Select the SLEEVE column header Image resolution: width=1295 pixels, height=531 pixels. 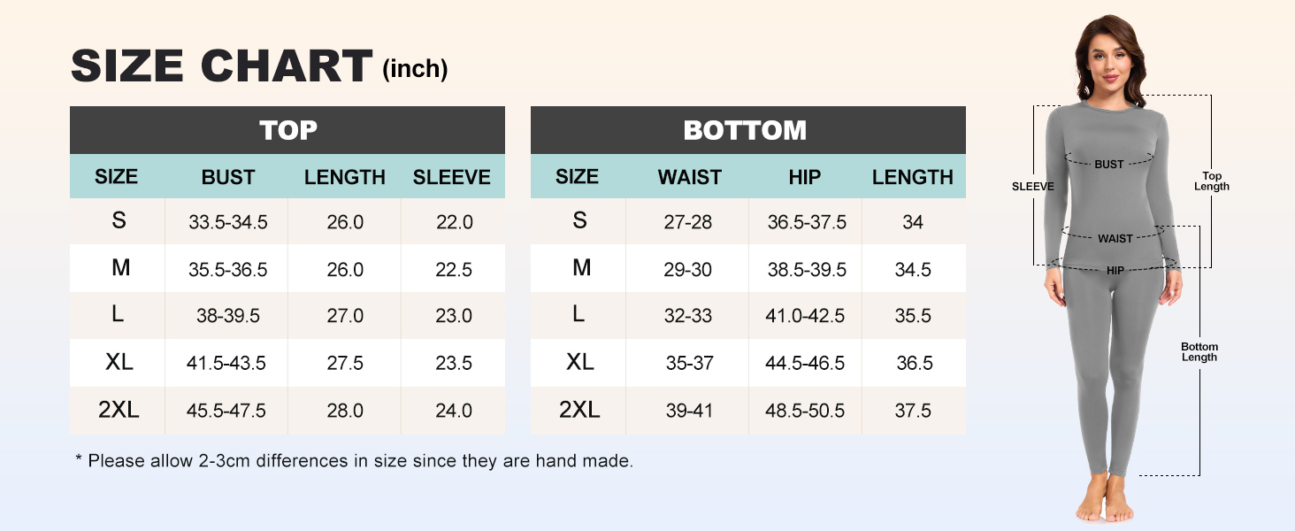click(451, 177)
